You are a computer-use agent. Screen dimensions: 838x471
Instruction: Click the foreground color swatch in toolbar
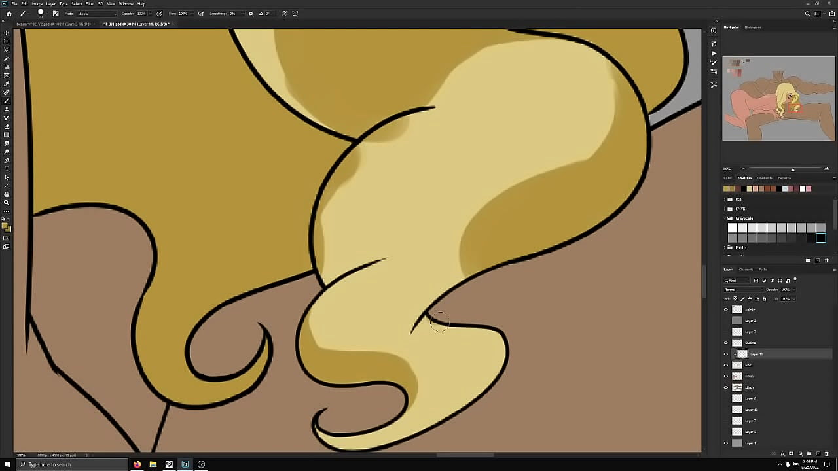click(x=5, y=226)
